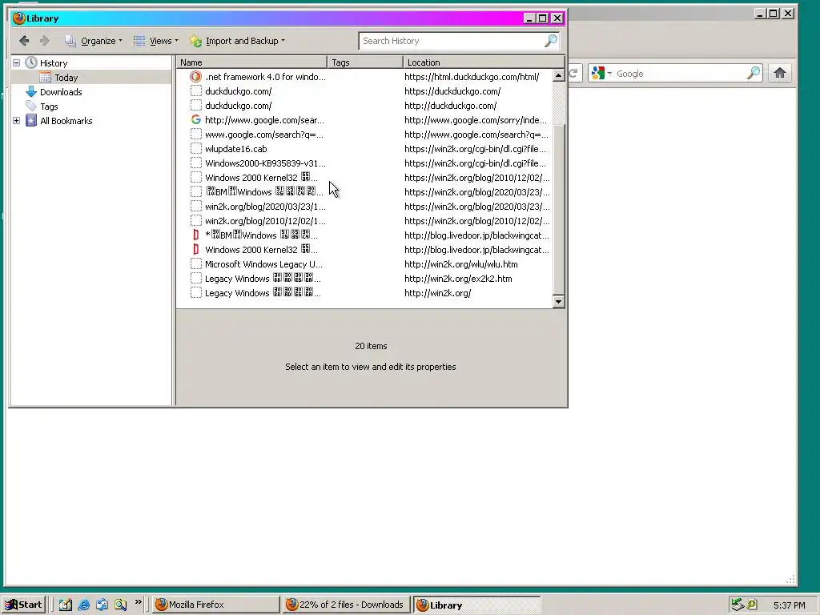Switch to Mozilla Firefox taskbar button

coord(216,605)
